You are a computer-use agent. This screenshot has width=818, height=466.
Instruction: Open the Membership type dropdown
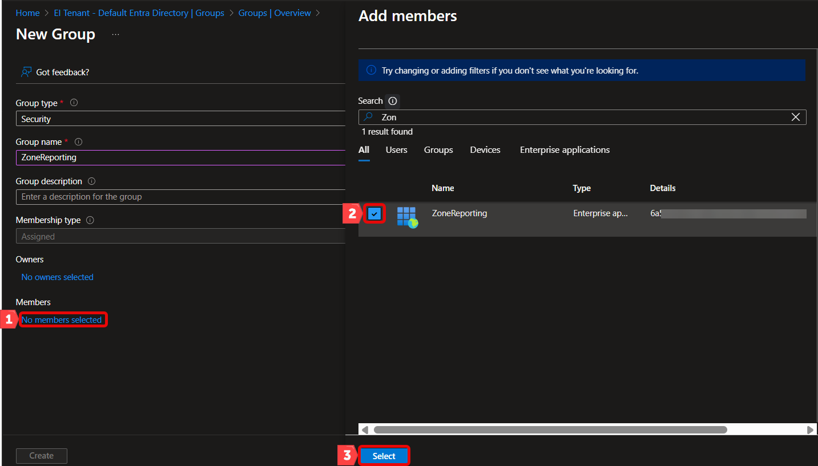pyautogui.click(x=180, y=236)
